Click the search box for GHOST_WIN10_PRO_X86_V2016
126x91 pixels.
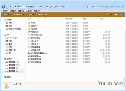106,7
